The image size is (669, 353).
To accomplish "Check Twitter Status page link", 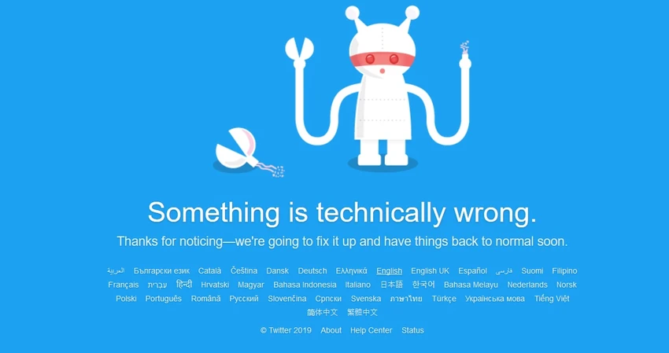I will click(412, 330).
